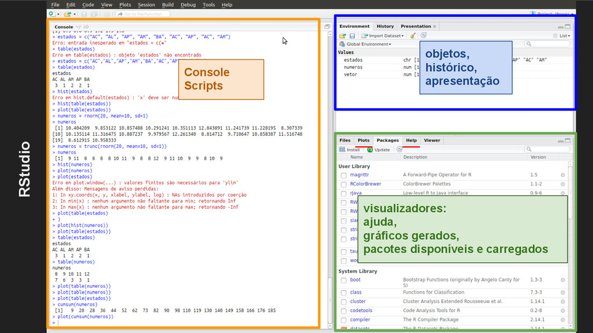Remove boot package with its X icon
This screenshot has width=593, height=333.
[563, 280]
